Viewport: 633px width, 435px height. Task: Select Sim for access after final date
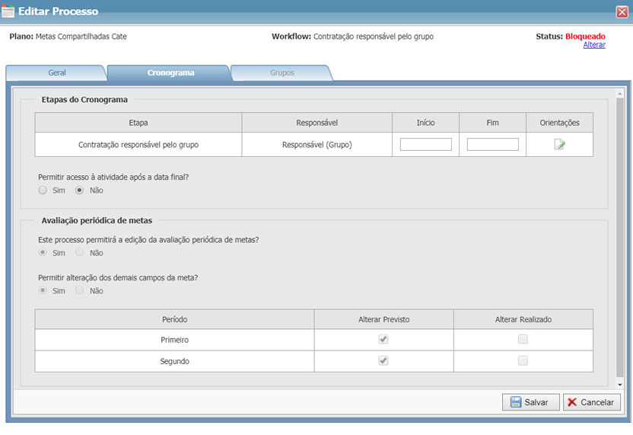click(43, 190)
